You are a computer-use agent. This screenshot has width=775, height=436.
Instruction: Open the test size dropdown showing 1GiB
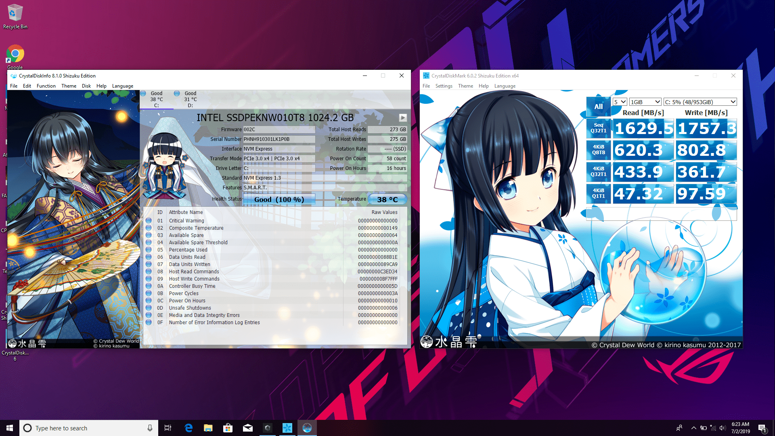[645, 102]
